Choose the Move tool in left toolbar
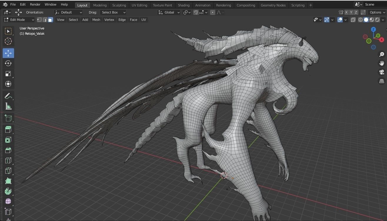The height and width of the screenshot is (221, 387). (8, 53)
